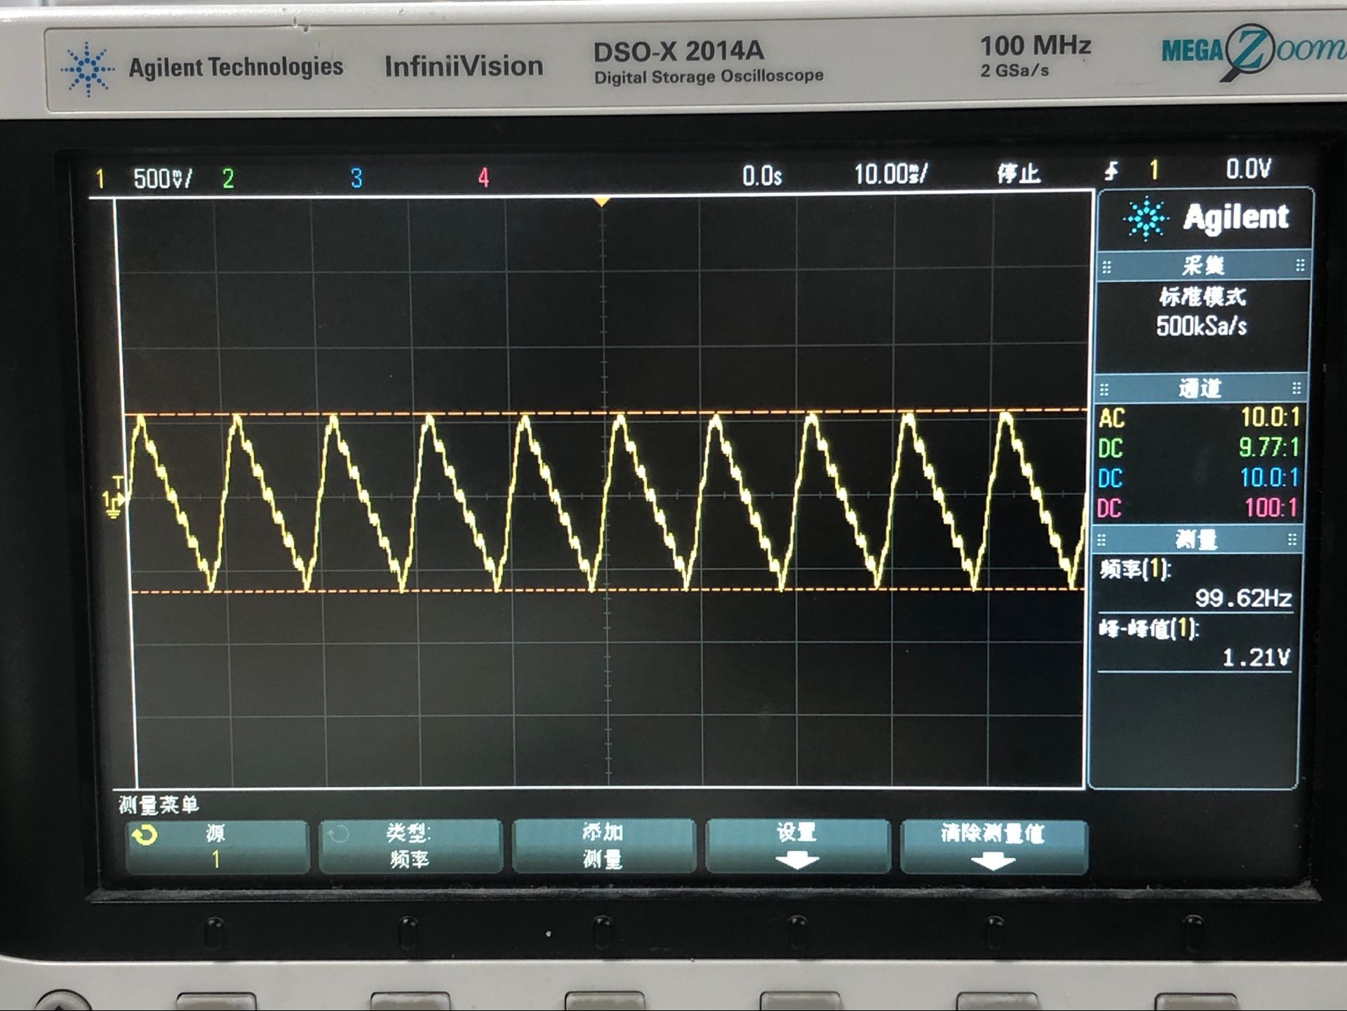Click the 频率(1) measurement label
The width and height of the screenshot is (1347, 1011).
point(1135,569)
